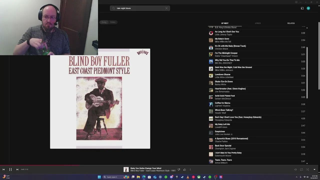320x180 pixels.
Task: Open Microsoft Store from taskbar
Action: click(149, 177)
